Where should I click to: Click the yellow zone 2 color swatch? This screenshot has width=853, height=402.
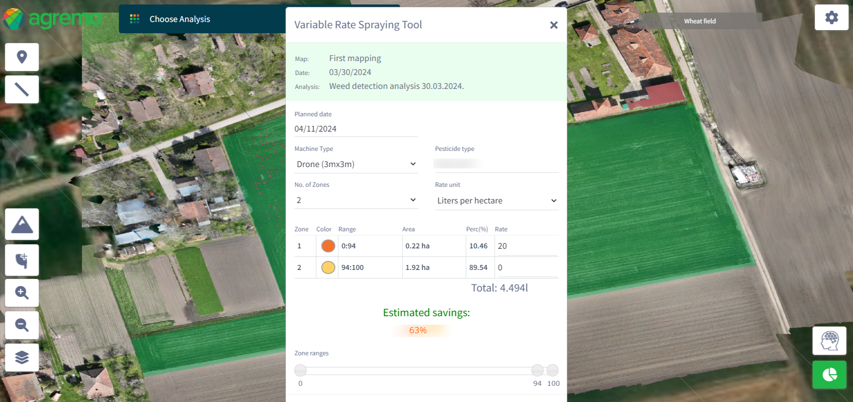(328, 268)
